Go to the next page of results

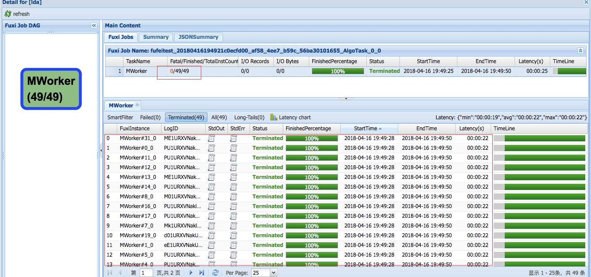click(191, 273)
